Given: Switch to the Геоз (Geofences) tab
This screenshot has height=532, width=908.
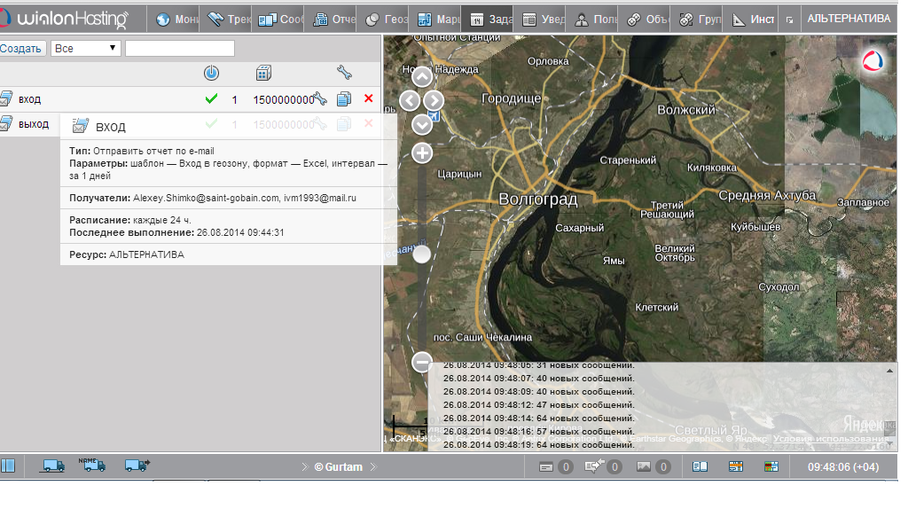Looking at the screenshot, I should 386,19.
